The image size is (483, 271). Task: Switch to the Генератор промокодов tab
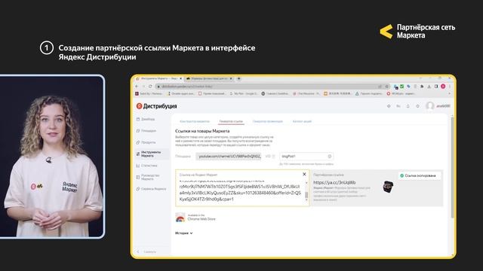coord(268,121)
